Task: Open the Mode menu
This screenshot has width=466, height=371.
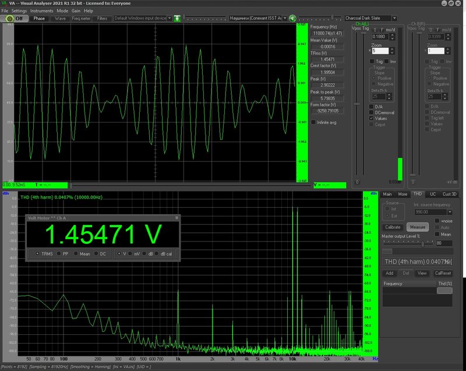Action: 62,10
